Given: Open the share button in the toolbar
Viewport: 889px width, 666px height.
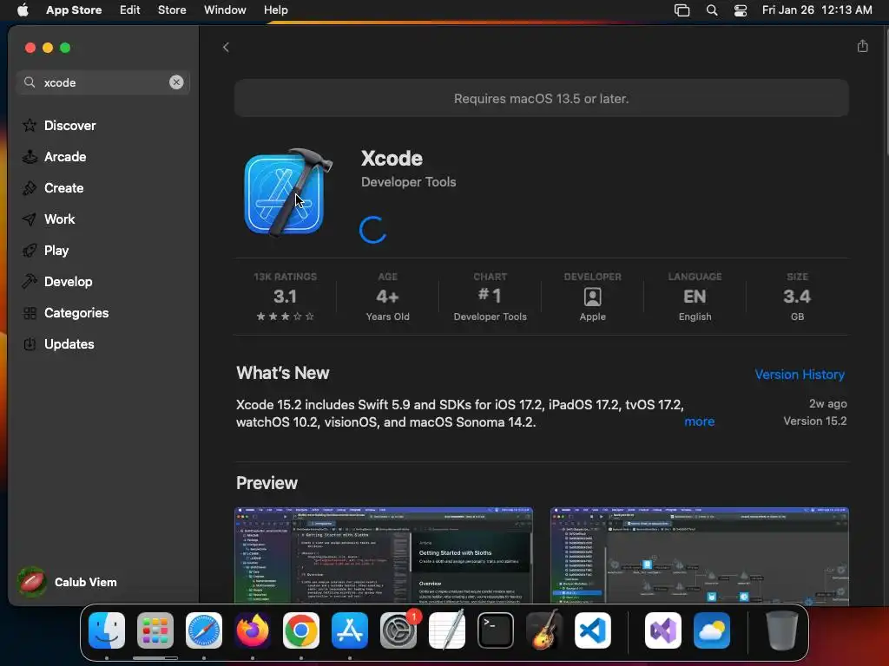Looking at the screenshot, I should [862, 47].
